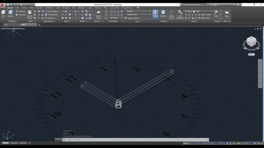Apply Smooth Object mesh tool
The width and height of the screenshot is (264, 148).
click(30, 14)
